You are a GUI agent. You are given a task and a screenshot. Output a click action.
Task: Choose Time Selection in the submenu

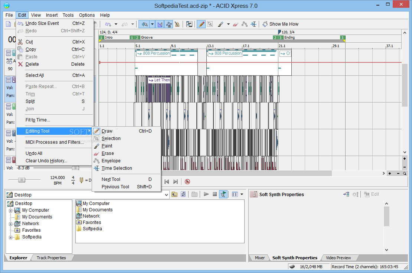pyautogui.click(x=127, y=168)
